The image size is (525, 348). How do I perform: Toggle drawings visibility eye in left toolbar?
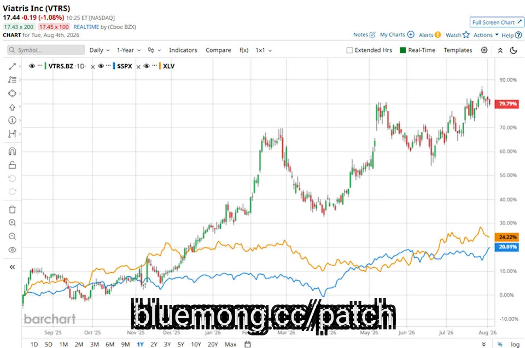click(x=12, y=250)
